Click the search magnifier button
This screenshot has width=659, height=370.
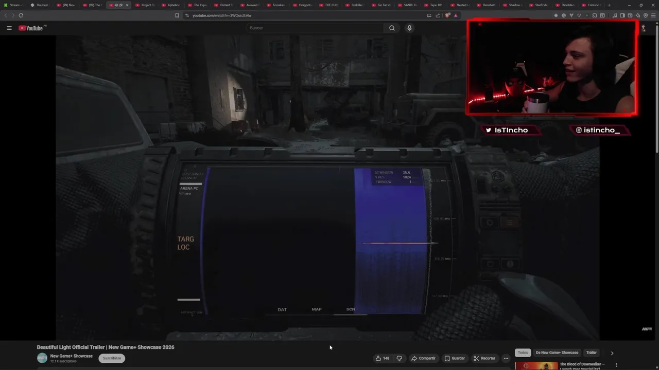click(392, 28)
